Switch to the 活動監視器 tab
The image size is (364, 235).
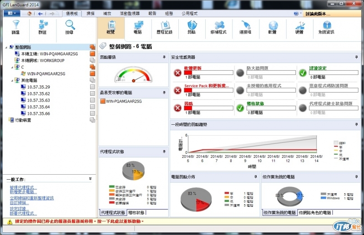click(130, 14)
